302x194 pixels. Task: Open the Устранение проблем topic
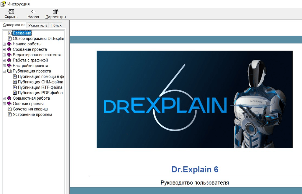[32, 114]
